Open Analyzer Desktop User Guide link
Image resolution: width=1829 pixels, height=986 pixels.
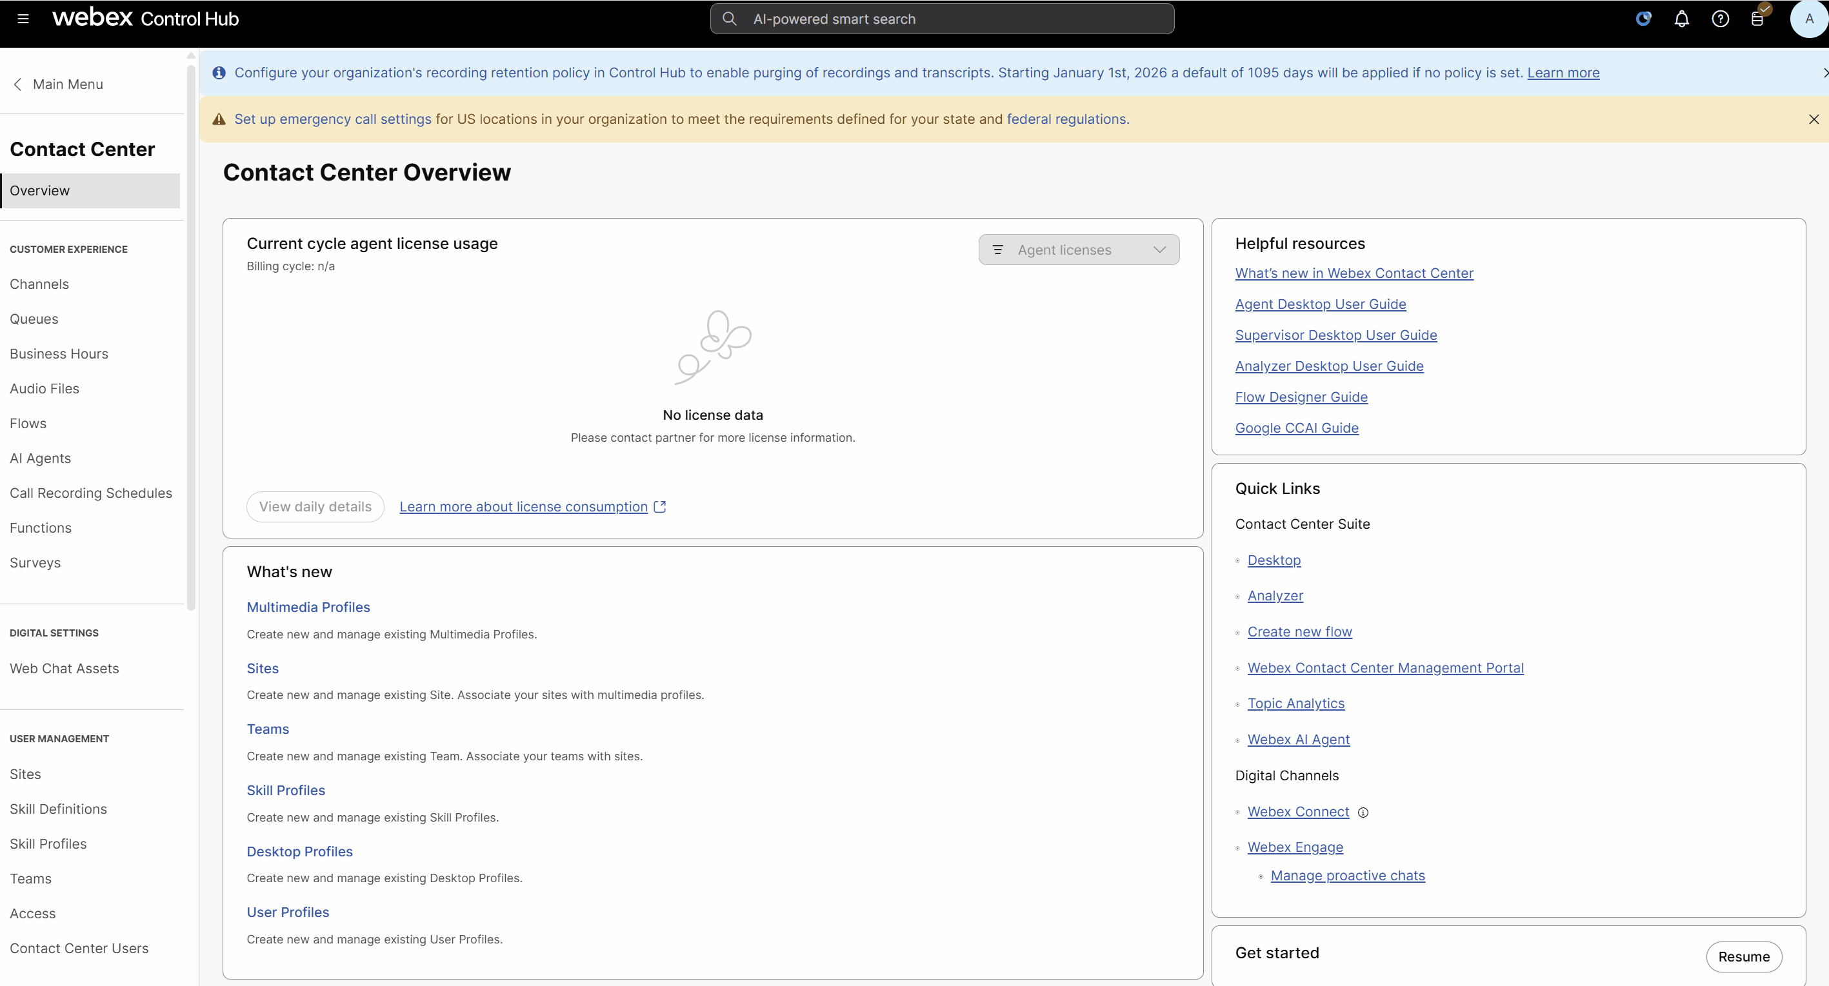[x=1329, y=366]
